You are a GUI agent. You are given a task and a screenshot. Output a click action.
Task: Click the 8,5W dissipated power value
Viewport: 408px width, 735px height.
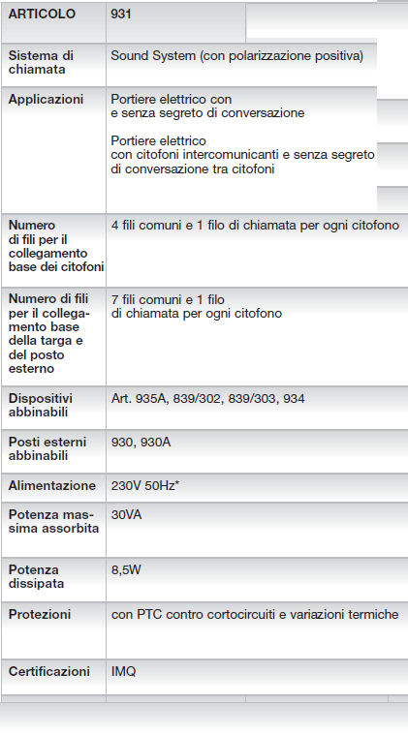coord(126,570)
